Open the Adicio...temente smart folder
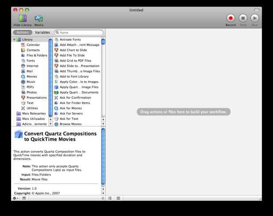Image resolution: width=273 pixels, height=216 pixels. pyautogui.click(x=32, y=124)
